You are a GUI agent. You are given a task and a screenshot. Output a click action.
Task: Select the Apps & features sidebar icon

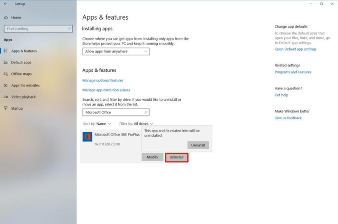tap(6, 51)
